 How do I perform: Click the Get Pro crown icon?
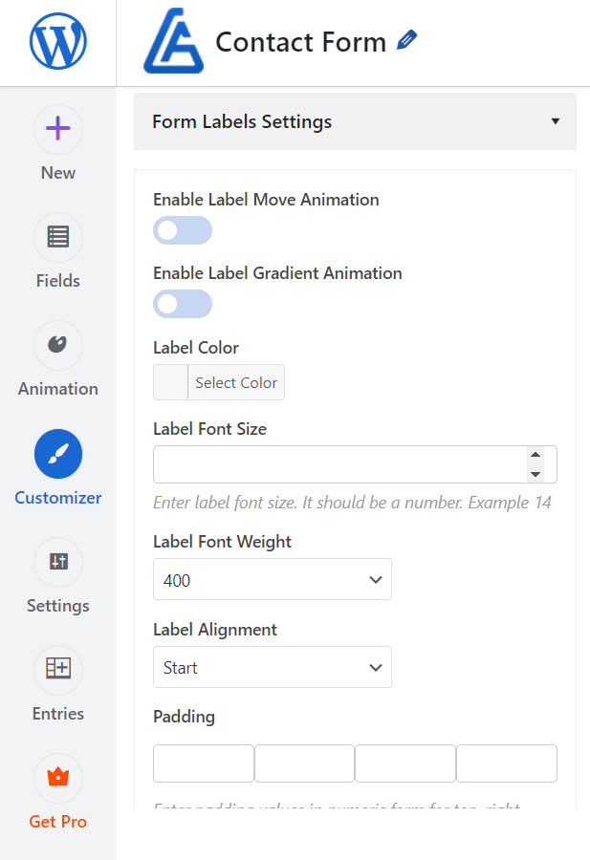click(57, 778)
